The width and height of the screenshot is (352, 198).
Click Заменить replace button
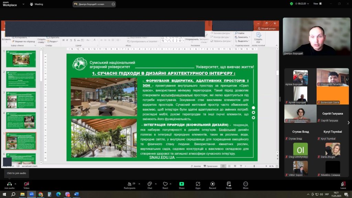[242, 37]
